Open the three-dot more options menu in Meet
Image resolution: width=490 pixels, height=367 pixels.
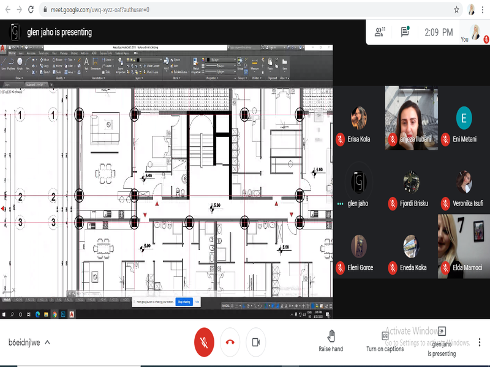coord(479,342)
